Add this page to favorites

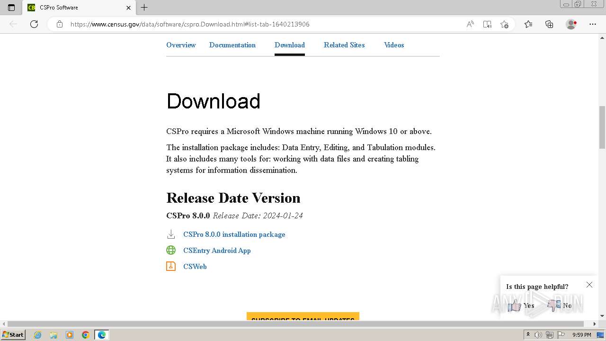pyautogui.click(x=504, y=24)
